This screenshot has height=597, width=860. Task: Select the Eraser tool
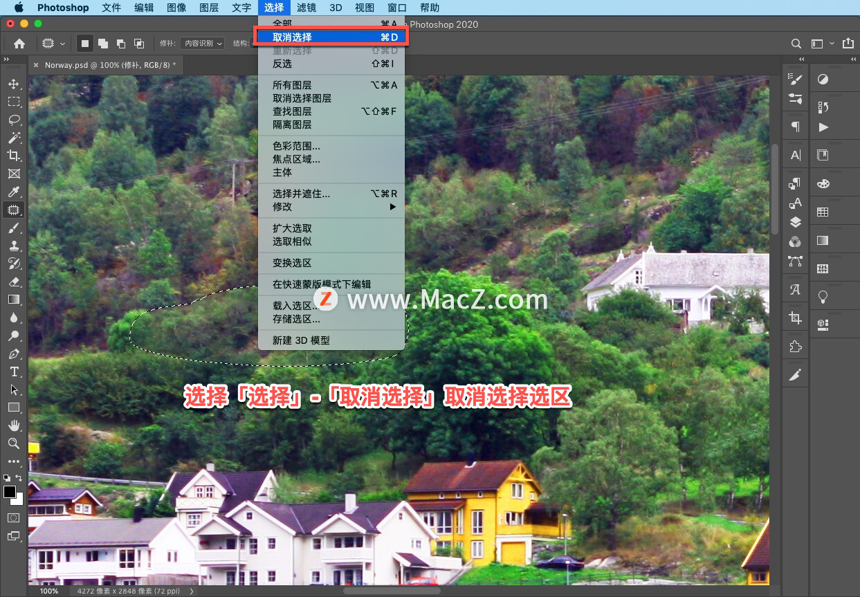(x=14, y=282)
